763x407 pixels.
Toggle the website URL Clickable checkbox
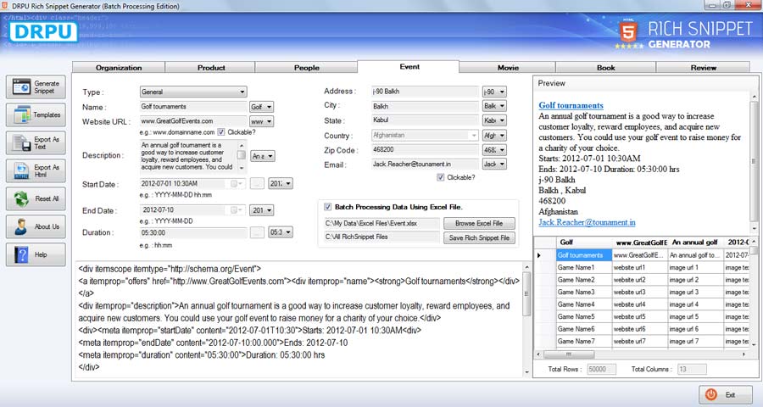221,132
